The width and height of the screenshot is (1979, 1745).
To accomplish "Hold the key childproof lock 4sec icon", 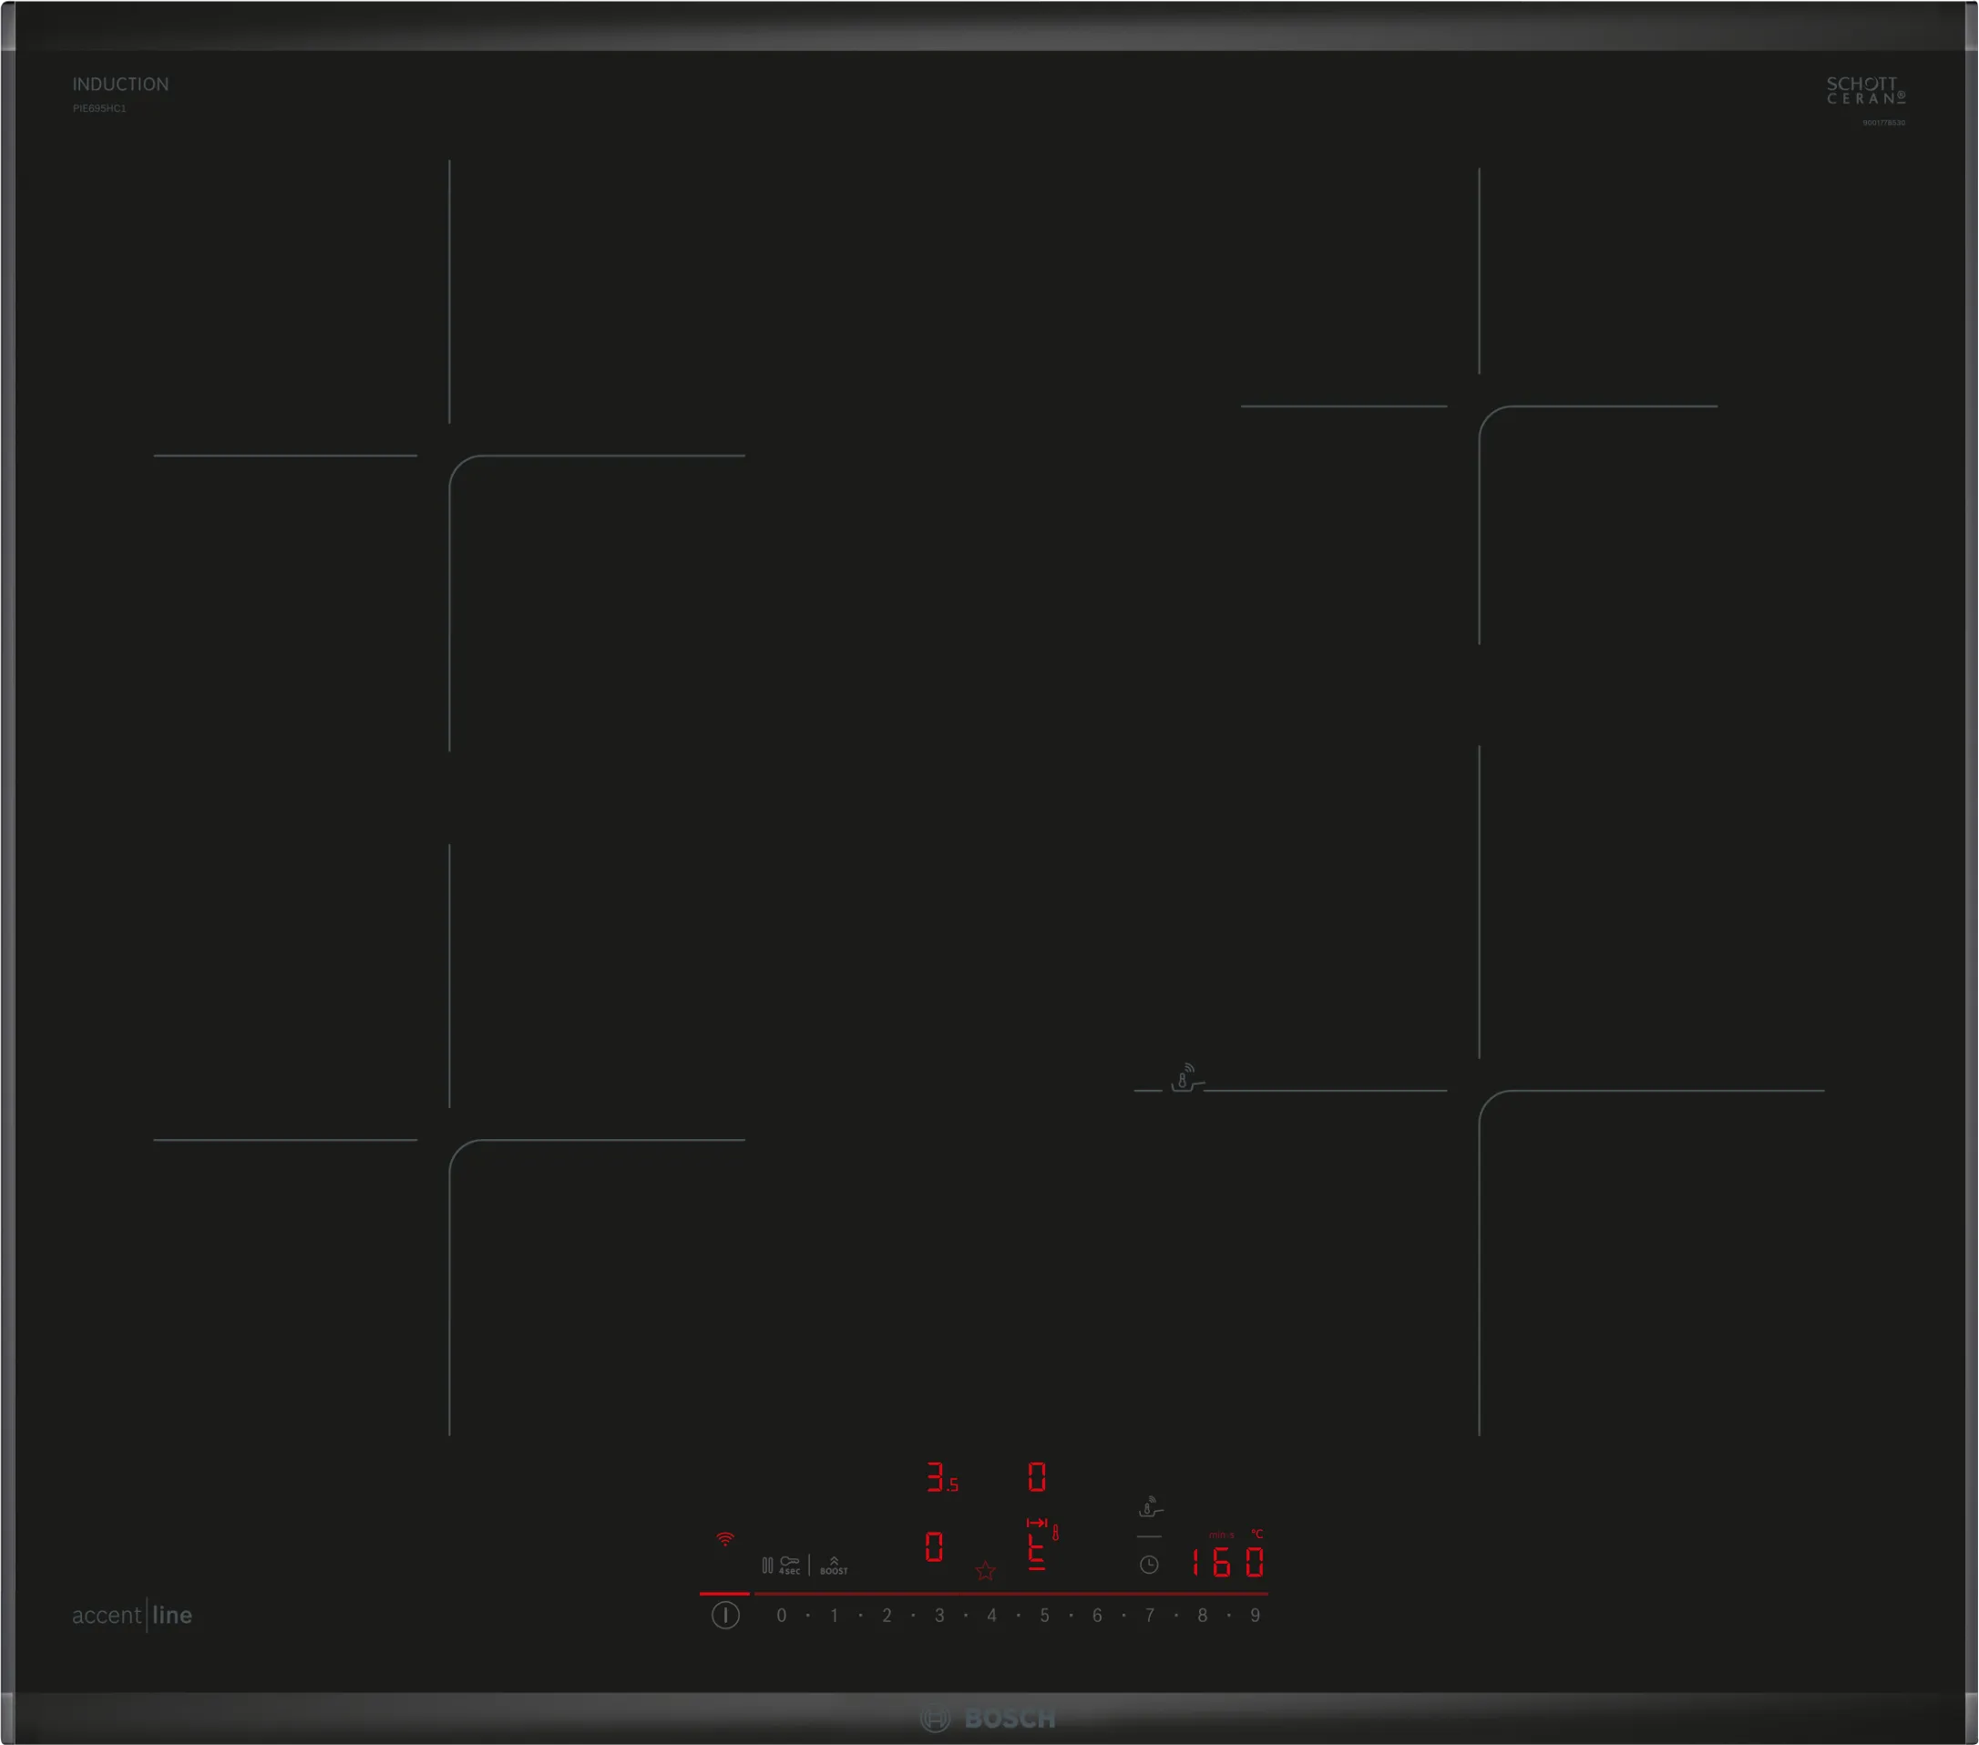I will coord(790,1564).
